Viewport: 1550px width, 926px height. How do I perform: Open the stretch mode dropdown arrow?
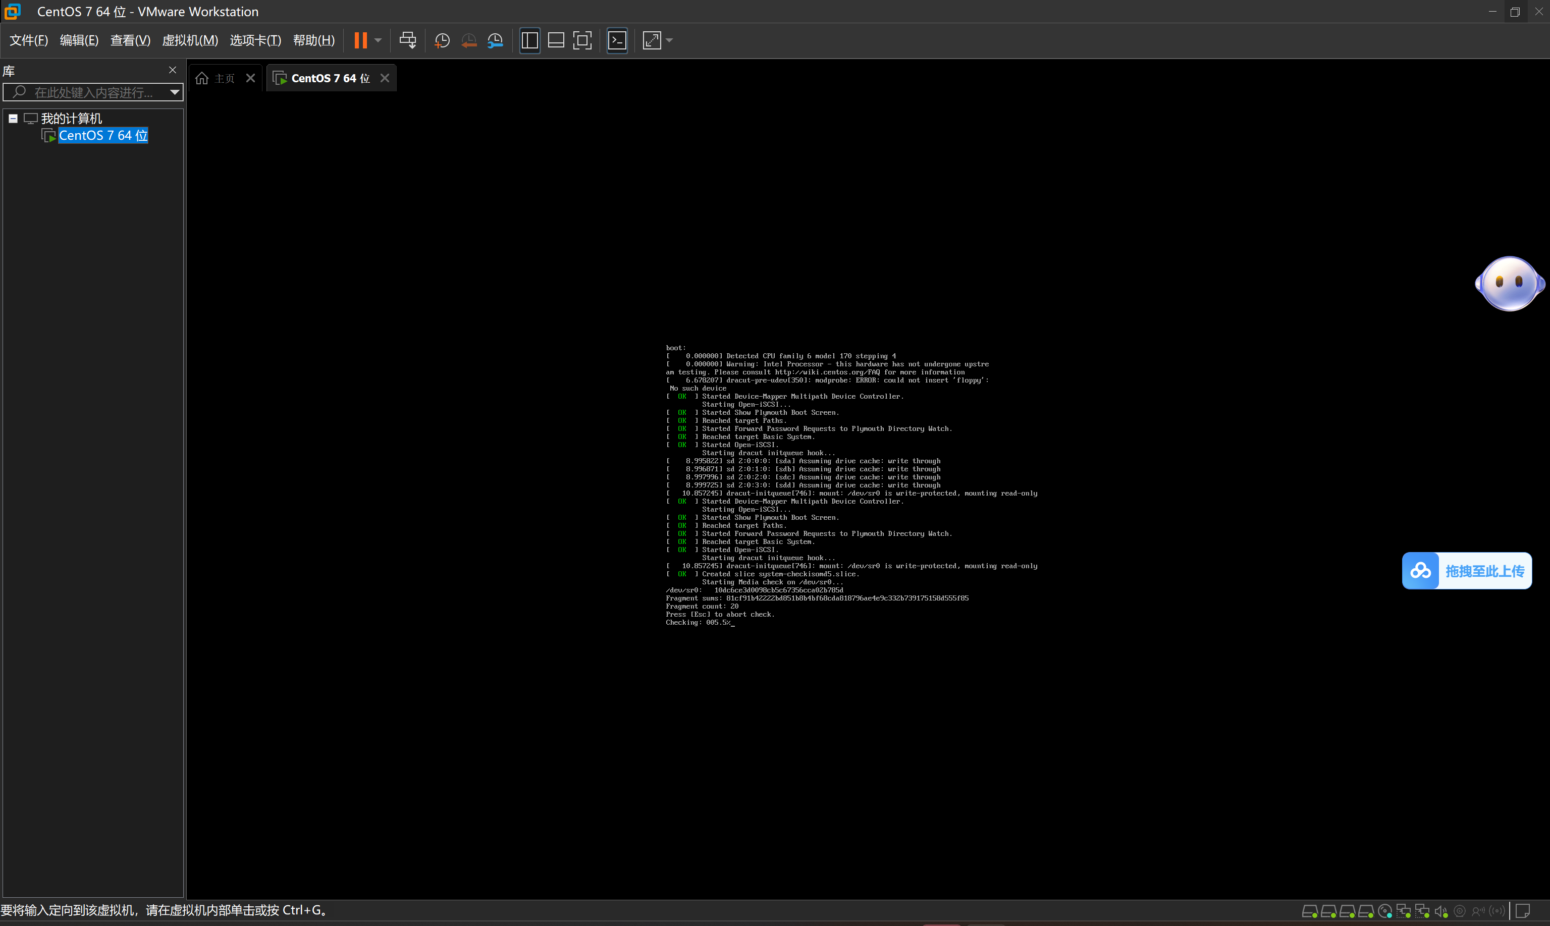(669, 40)
